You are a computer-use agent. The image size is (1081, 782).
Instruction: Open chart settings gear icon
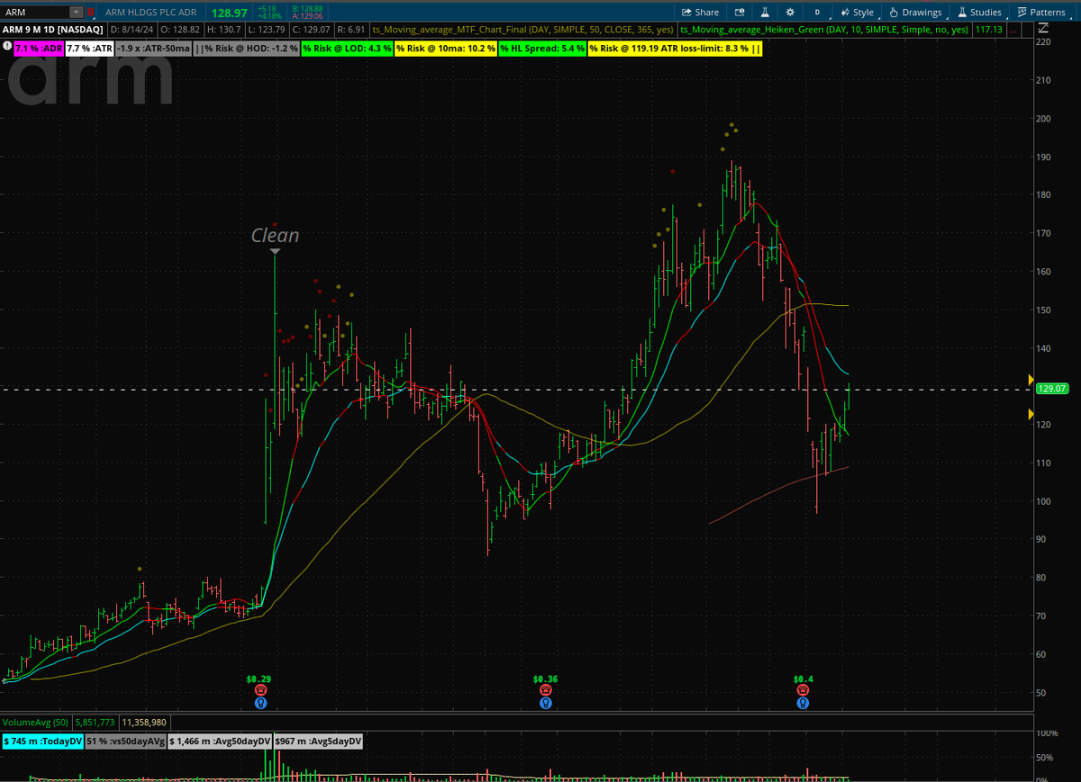click(x=790, y=12)
